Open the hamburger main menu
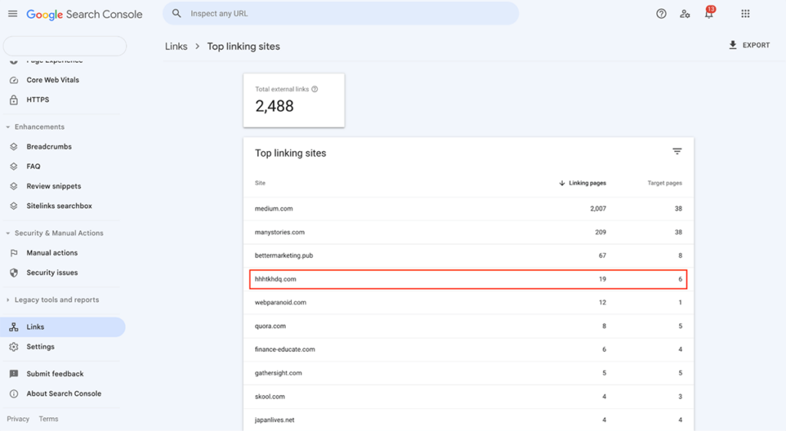786x431 pixels. click(x=12, y=14)
